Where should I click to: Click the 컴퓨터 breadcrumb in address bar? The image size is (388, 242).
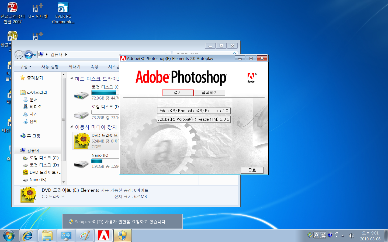[x=56, y=55]
